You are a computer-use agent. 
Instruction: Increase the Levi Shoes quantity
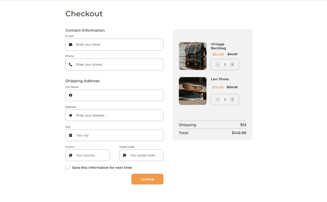click(x=232, y=100)
